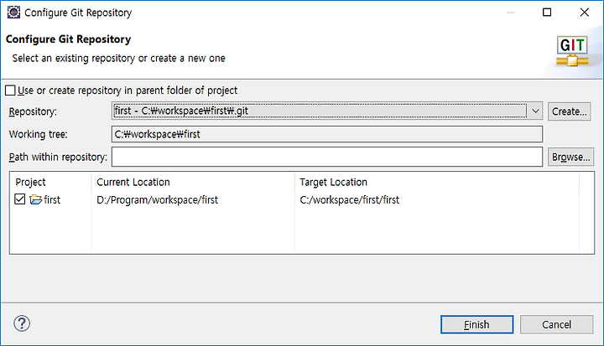Select the Repository combo box field

point(327,111)
